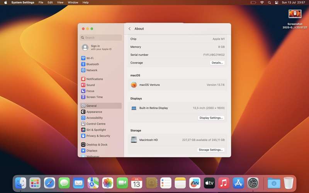The height and width of the screenshot is (193, 309).
Task: Click the Built-in Retina Display icon
Action: coord(134,108)
